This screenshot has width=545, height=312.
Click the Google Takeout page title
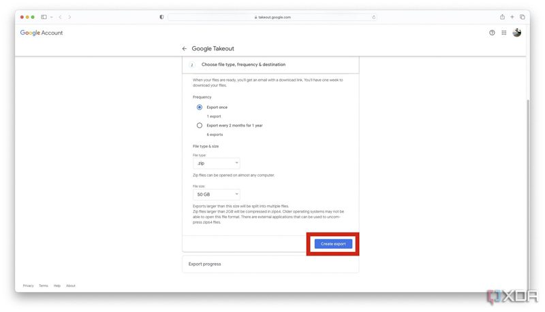tap(213, 48)
